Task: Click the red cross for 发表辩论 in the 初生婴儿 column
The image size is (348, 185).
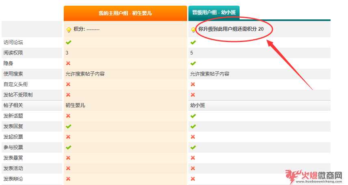Action: pos(68,179)
